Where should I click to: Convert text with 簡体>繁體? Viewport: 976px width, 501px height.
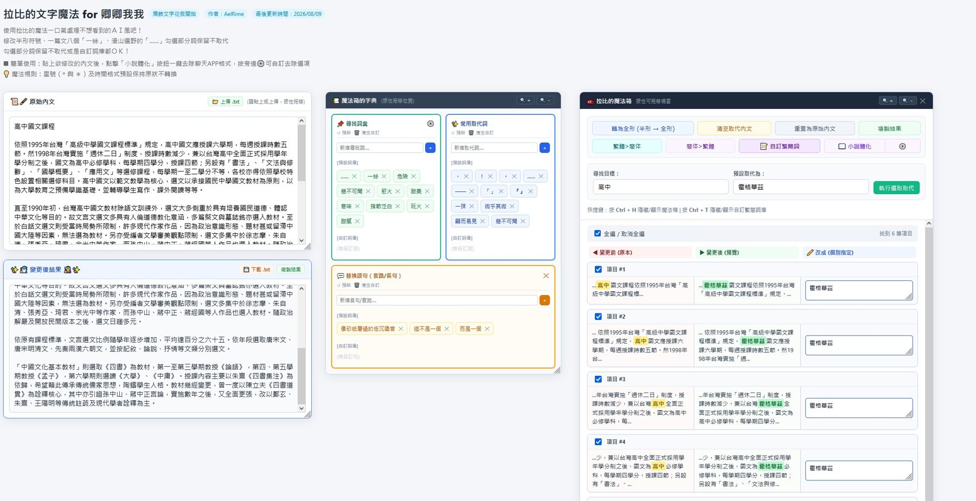tap(700, 146)
